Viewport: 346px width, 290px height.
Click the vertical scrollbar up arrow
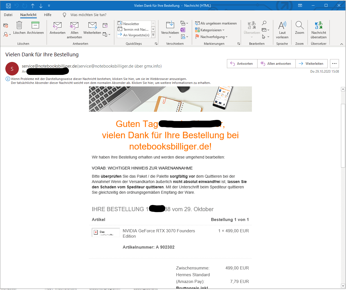[x=343, y=89]
